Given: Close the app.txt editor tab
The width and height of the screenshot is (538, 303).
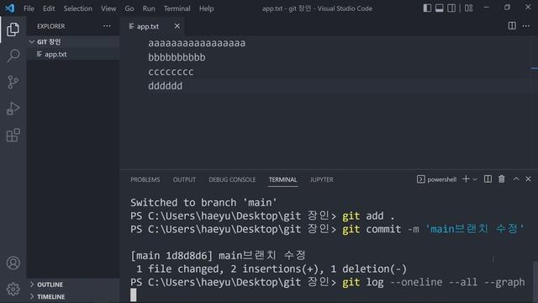Looking at the screenshot, I should tap(177, 26).
